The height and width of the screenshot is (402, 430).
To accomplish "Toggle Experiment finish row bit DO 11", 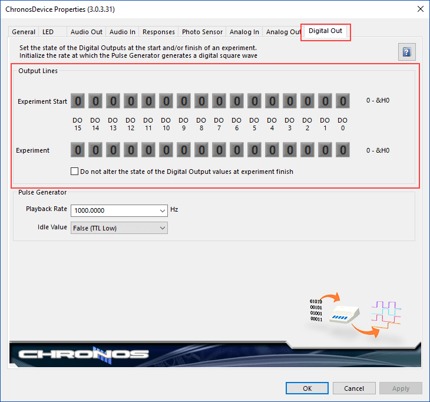I will click(x=148, y=150).
